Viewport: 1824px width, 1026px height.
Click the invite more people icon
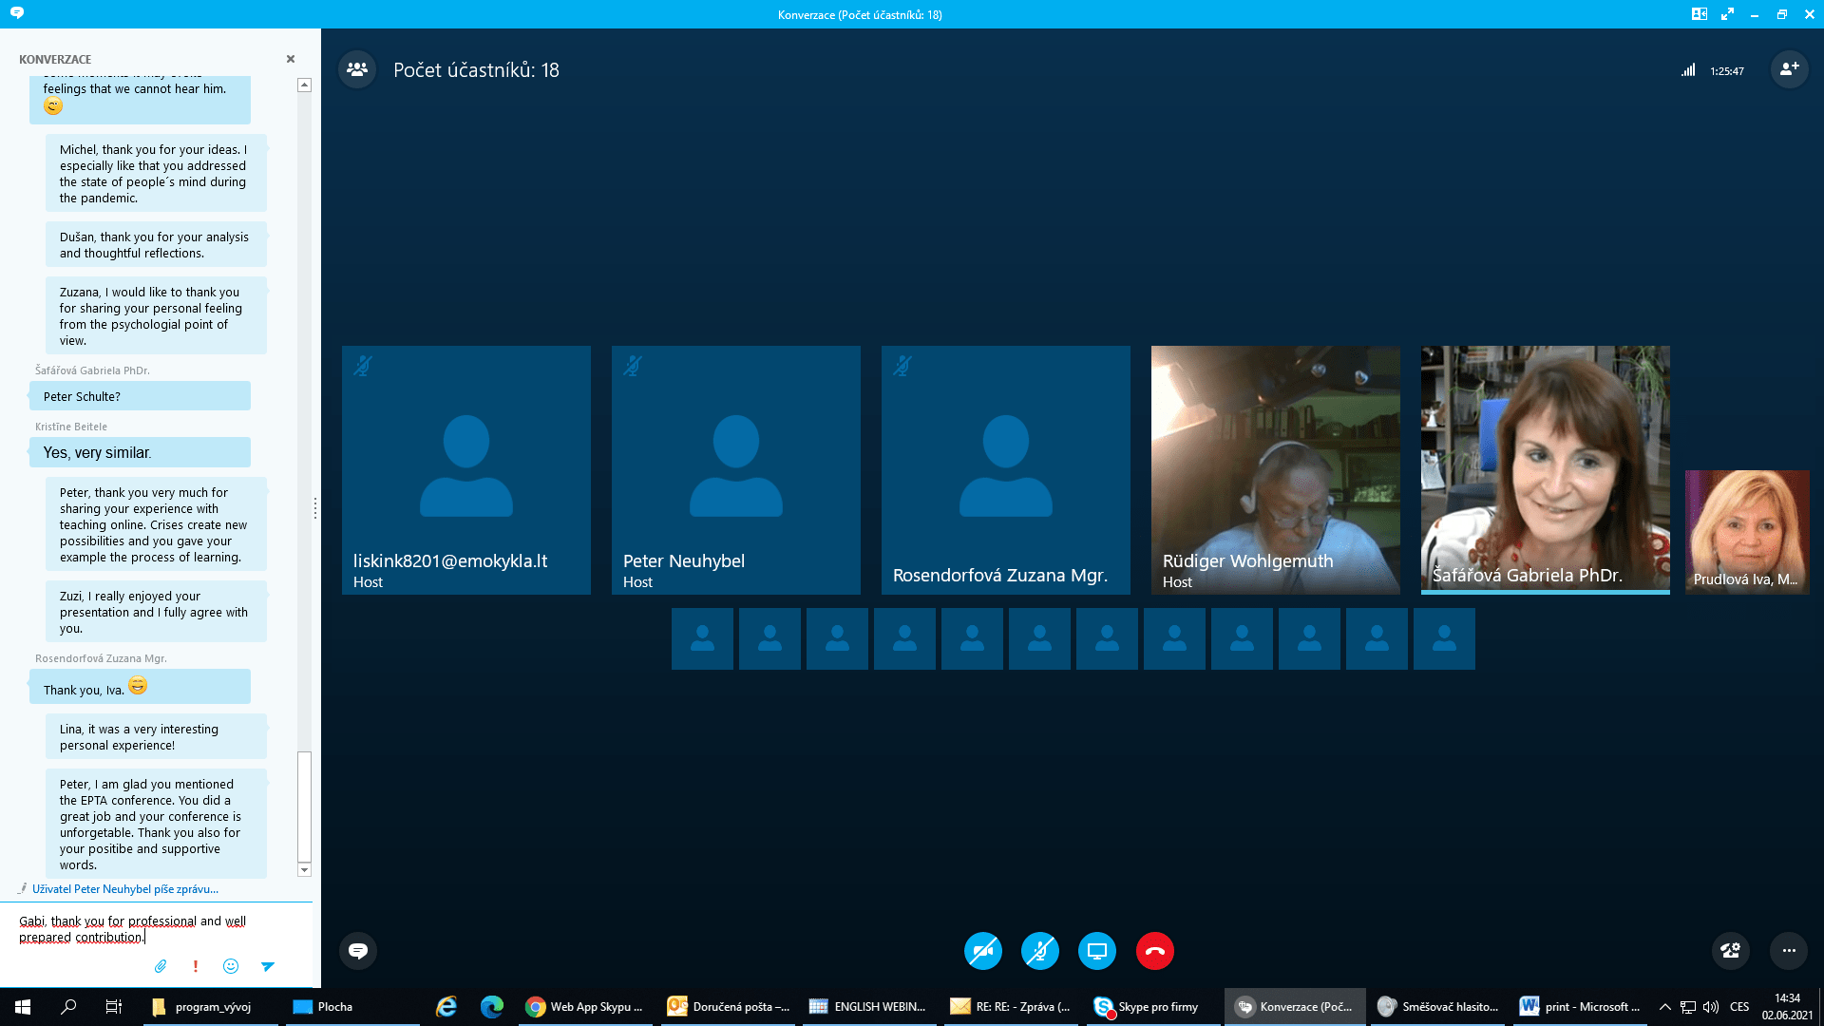click(1789, 69)
